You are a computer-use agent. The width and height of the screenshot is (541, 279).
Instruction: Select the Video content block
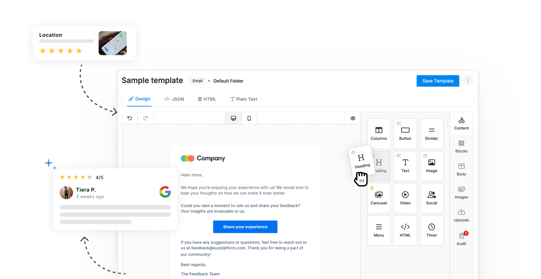coord(405,198)
